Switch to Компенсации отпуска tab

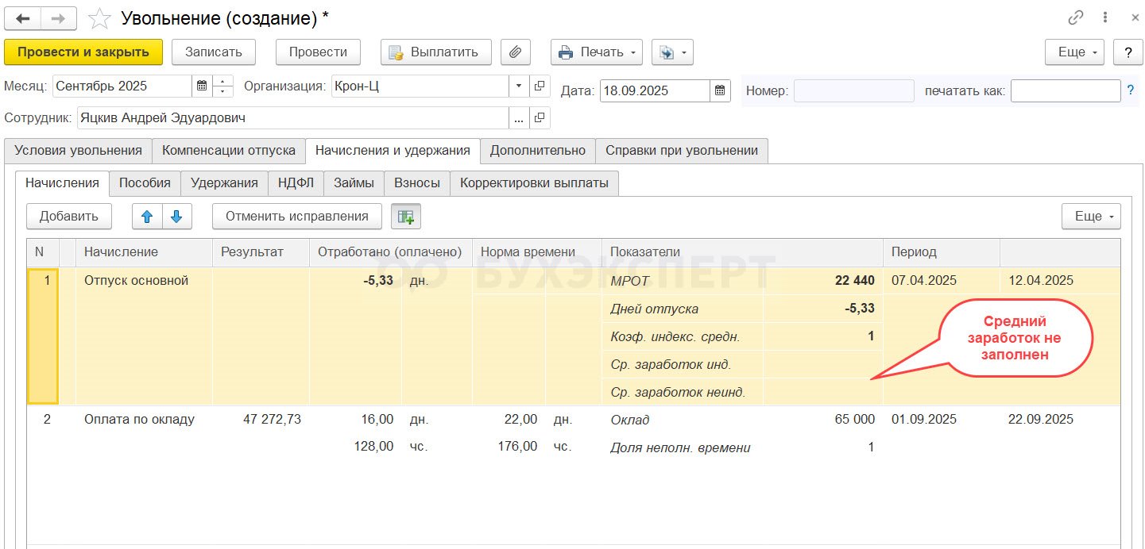point(229,150)
